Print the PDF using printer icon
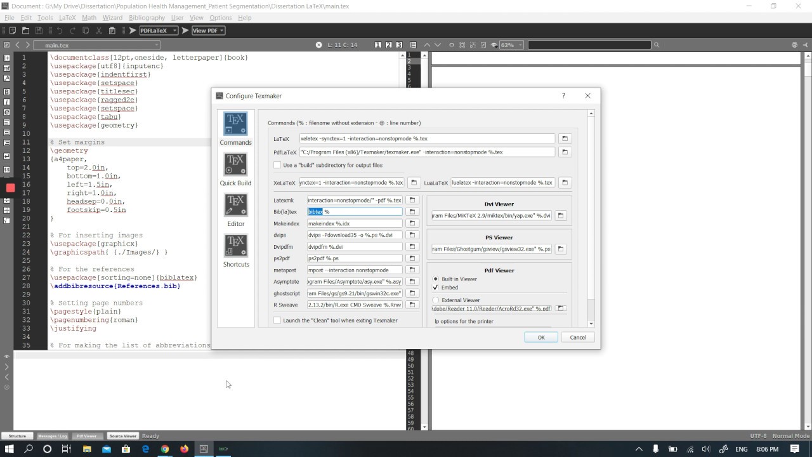The height and width of the screenshot is (457, 812). (794, 45)
